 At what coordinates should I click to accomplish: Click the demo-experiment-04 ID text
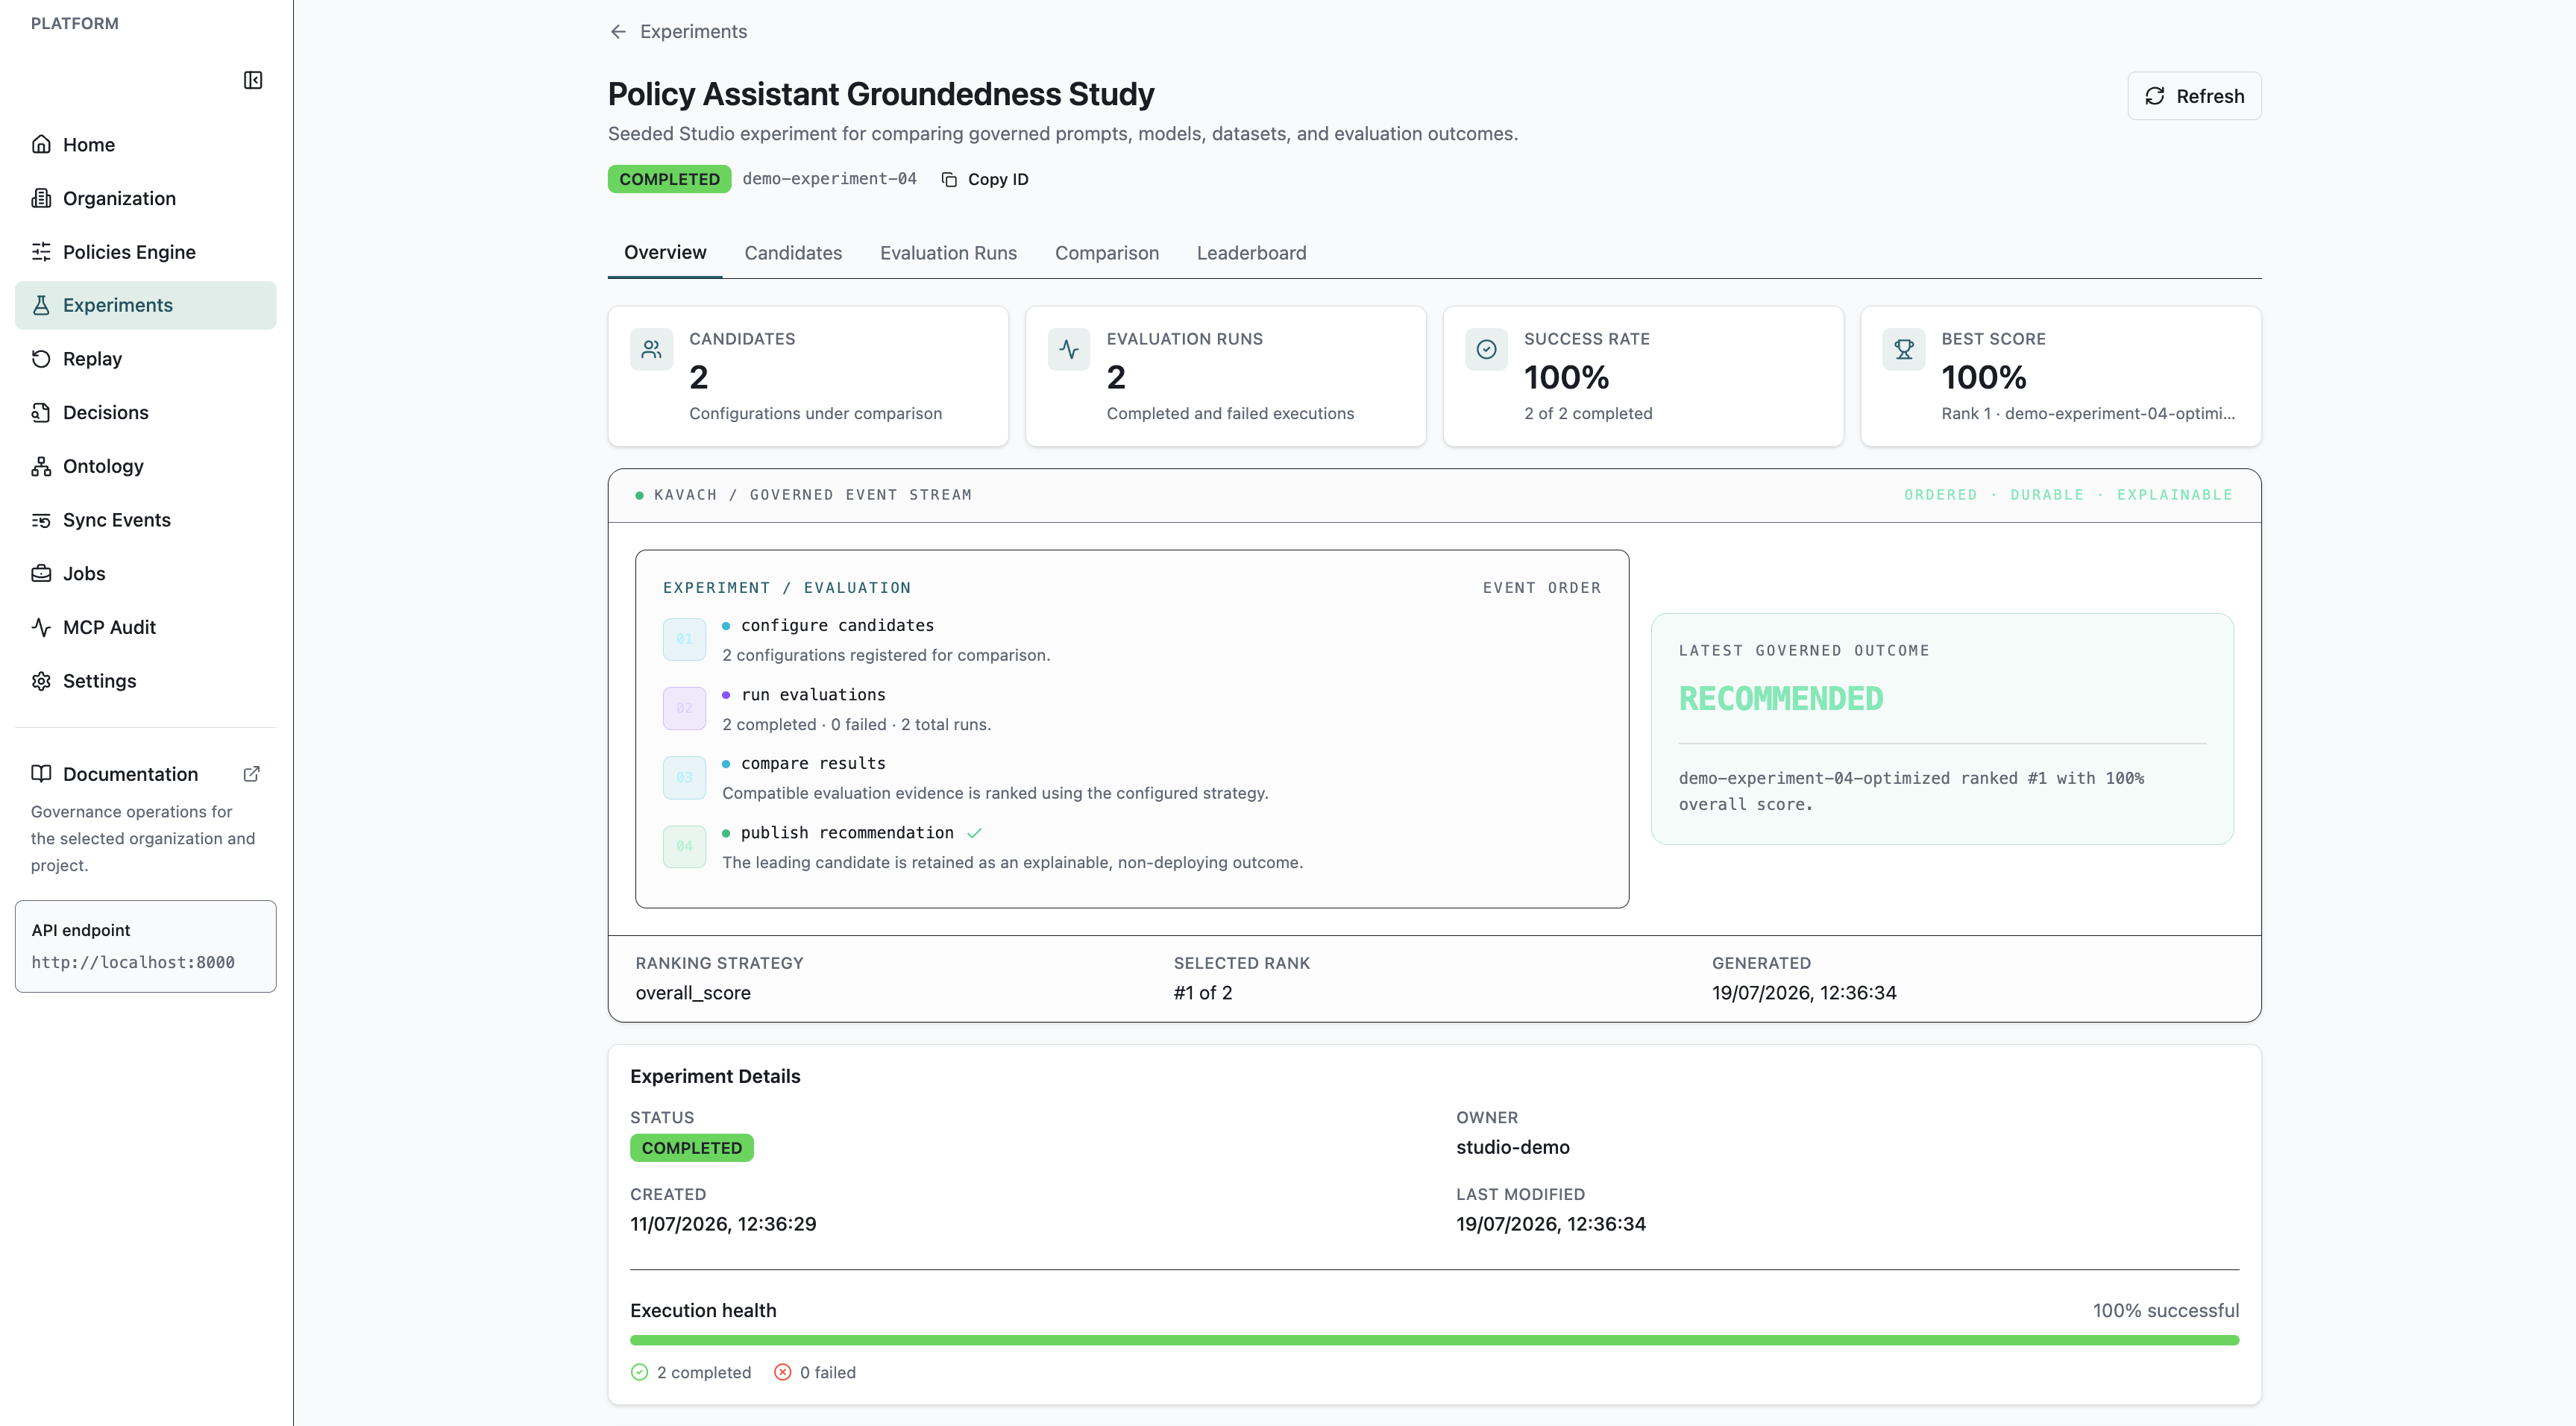829,179
